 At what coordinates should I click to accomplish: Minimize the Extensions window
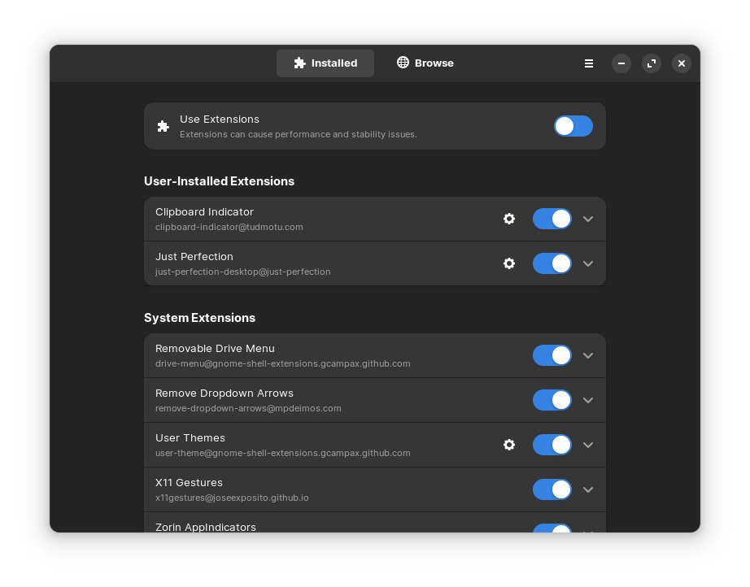(x=621, y=63)
